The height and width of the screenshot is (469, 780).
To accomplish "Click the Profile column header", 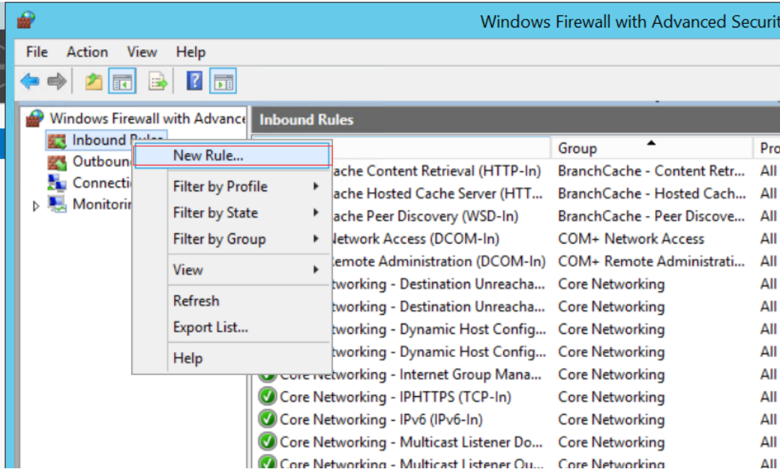I will [768, 148].
